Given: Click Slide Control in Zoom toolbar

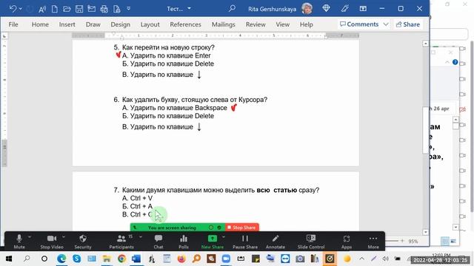Looking at the screenshot, I should click(311, 242).
